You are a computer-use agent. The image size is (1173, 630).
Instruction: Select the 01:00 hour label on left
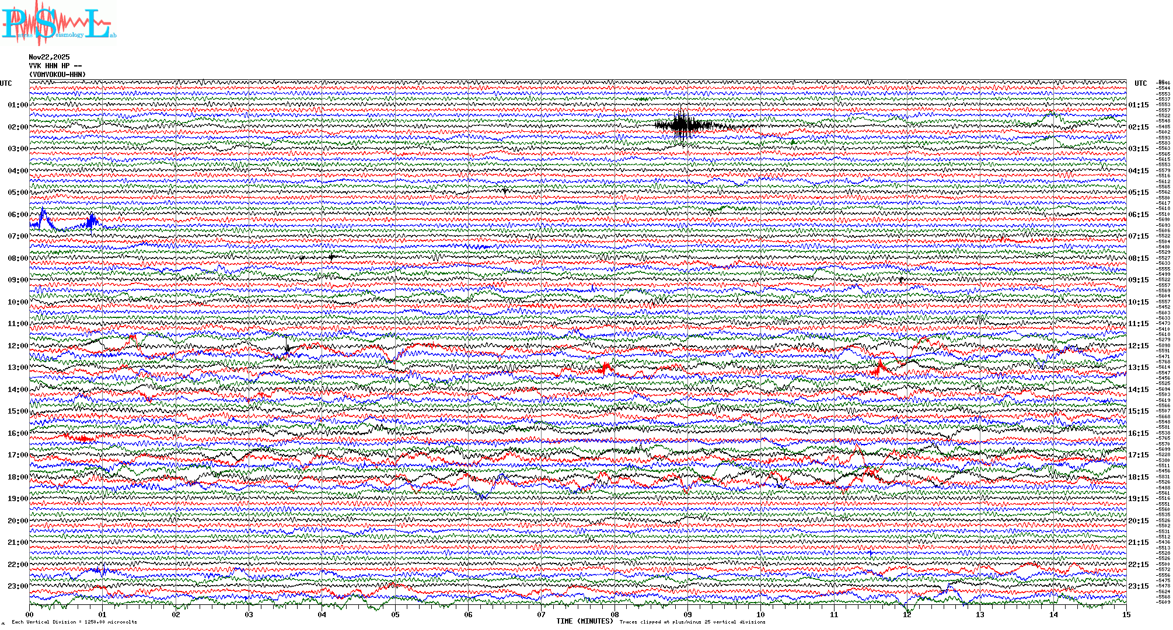coord(18,105)
